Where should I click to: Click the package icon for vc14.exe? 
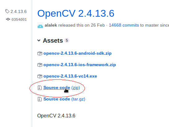[40, 76]
